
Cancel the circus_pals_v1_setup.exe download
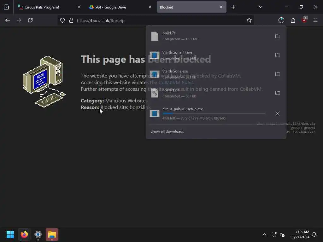pyautogui.click(x=278, y=113)
